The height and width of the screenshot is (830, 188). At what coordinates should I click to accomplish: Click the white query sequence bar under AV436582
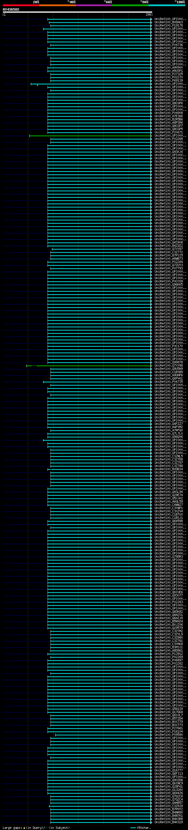coord(78,12)
